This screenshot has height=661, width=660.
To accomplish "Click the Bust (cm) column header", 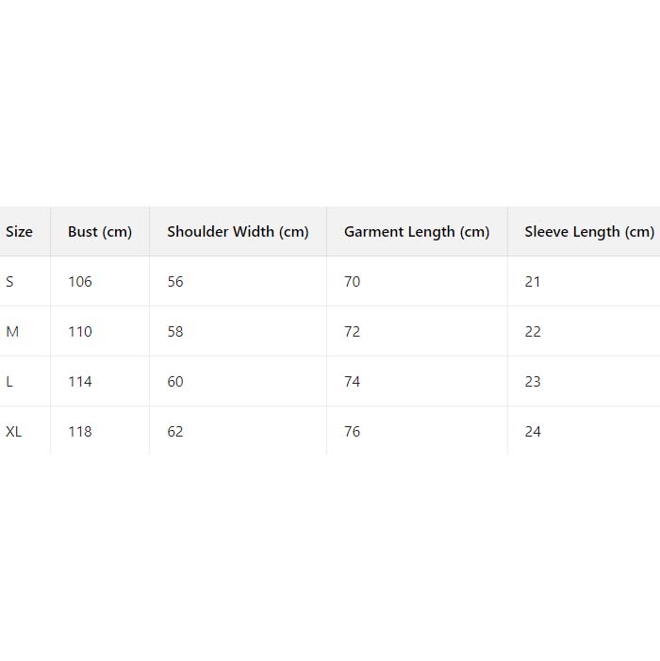I will (x=100, y=232).
